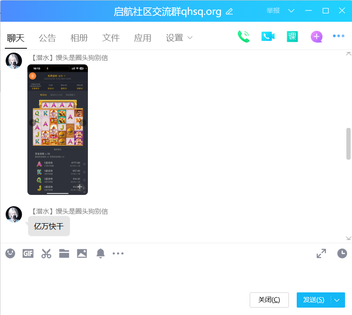Open the GIF sticker panel
Image resolution: width=352 pixels, height=315 pixels.
(x=28, y=254)
